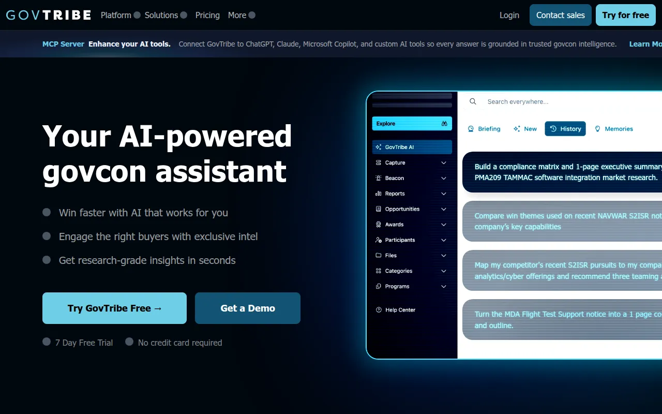The height and width of the screenshot is (414, 662).
Task: Click the Awards ribbon icon
Action: (379, 225)
